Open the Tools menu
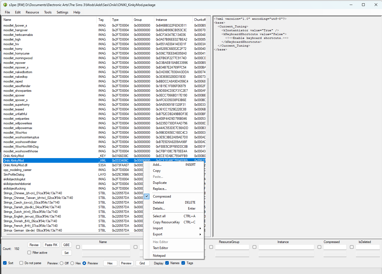 click(x=48, y=12)
